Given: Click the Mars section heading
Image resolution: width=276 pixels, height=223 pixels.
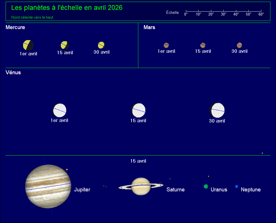Looking at the screenshot, I should pyautogui.click(x=149, y=27).
